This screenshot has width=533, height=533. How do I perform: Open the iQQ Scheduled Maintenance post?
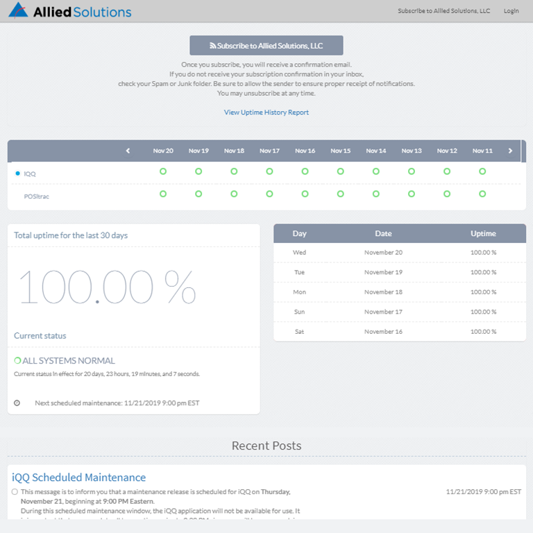coord(79,477)
